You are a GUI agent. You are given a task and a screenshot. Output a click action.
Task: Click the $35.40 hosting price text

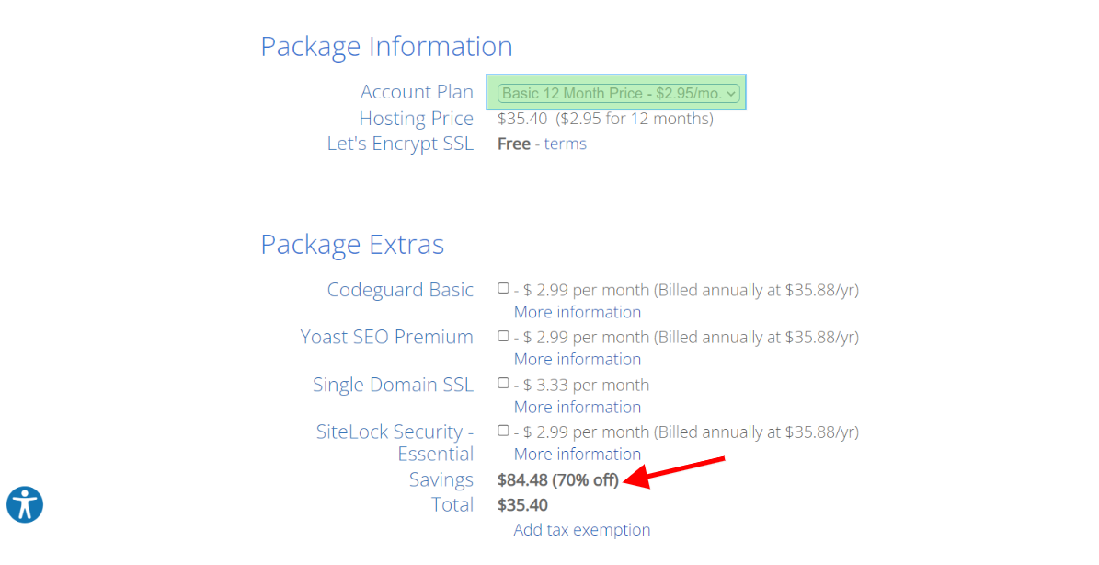coord(522,119)
